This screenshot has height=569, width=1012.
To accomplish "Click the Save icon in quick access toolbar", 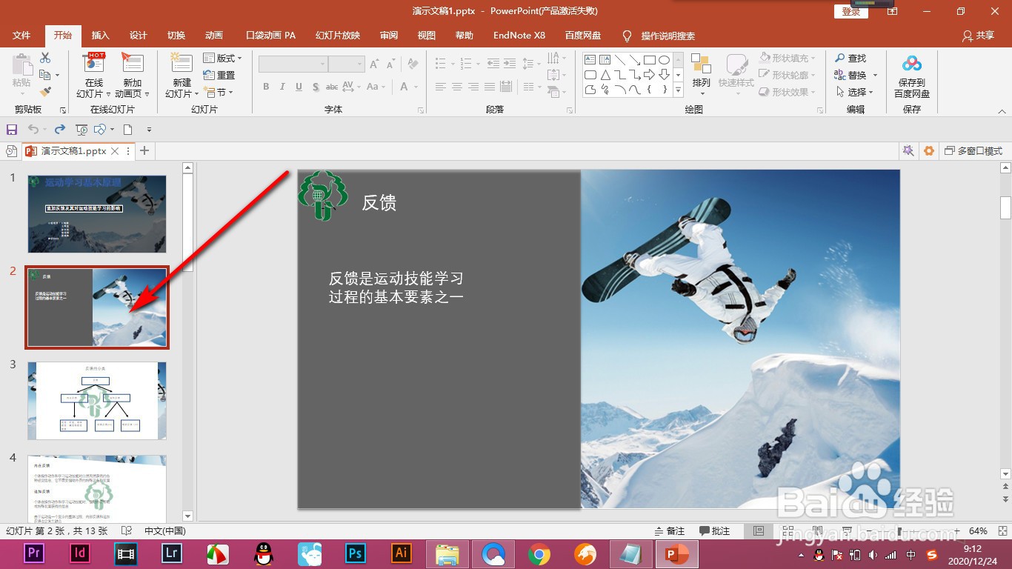I will pos(12,130).
